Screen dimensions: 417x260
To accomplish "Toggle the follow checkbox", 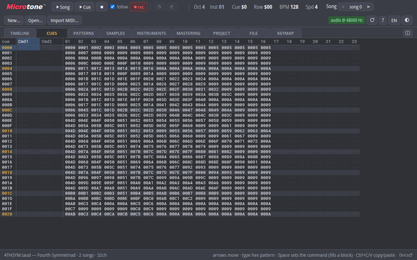I will point(113,7).
